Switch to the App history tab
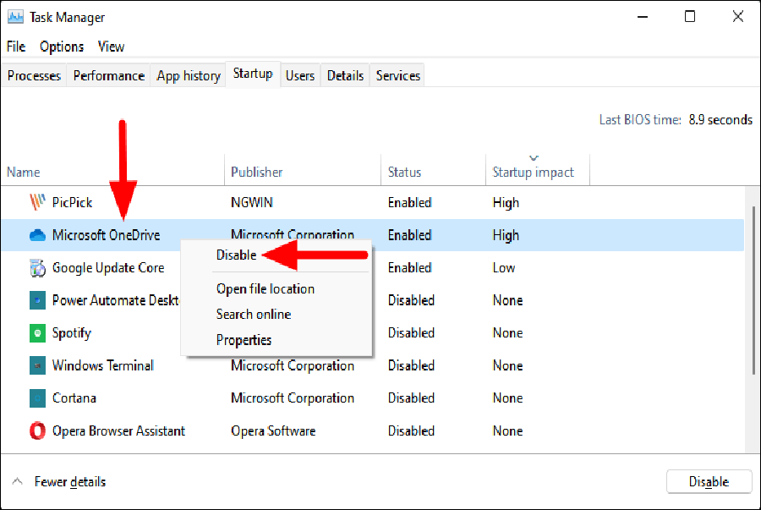Image resolution: width=761 pixels, height=510 pixels. (189, 76)
